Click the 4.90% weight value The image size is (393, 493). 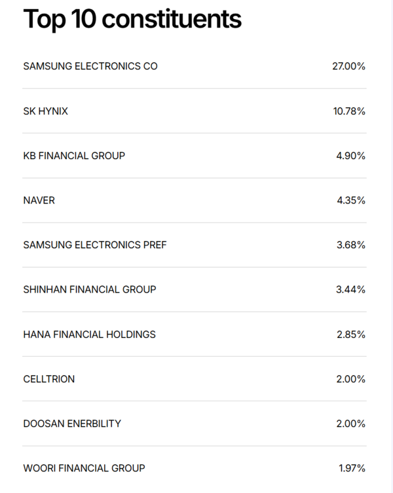tap(351, 156)
